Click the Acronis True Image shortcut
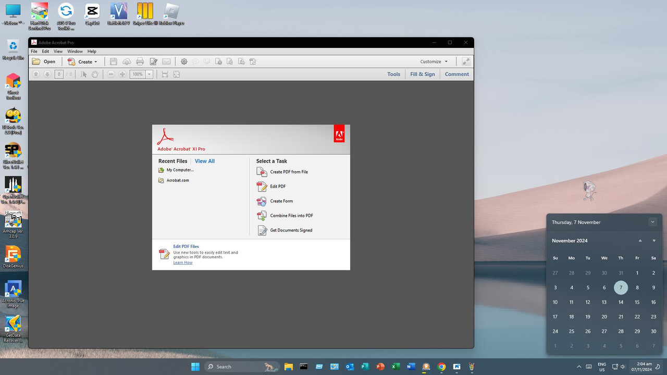Image resolution: width=667 pixels, height=375 pixels. point(13,295)
